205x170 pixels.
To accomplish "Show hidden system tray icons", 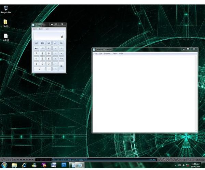I will (x=176, y=166).
